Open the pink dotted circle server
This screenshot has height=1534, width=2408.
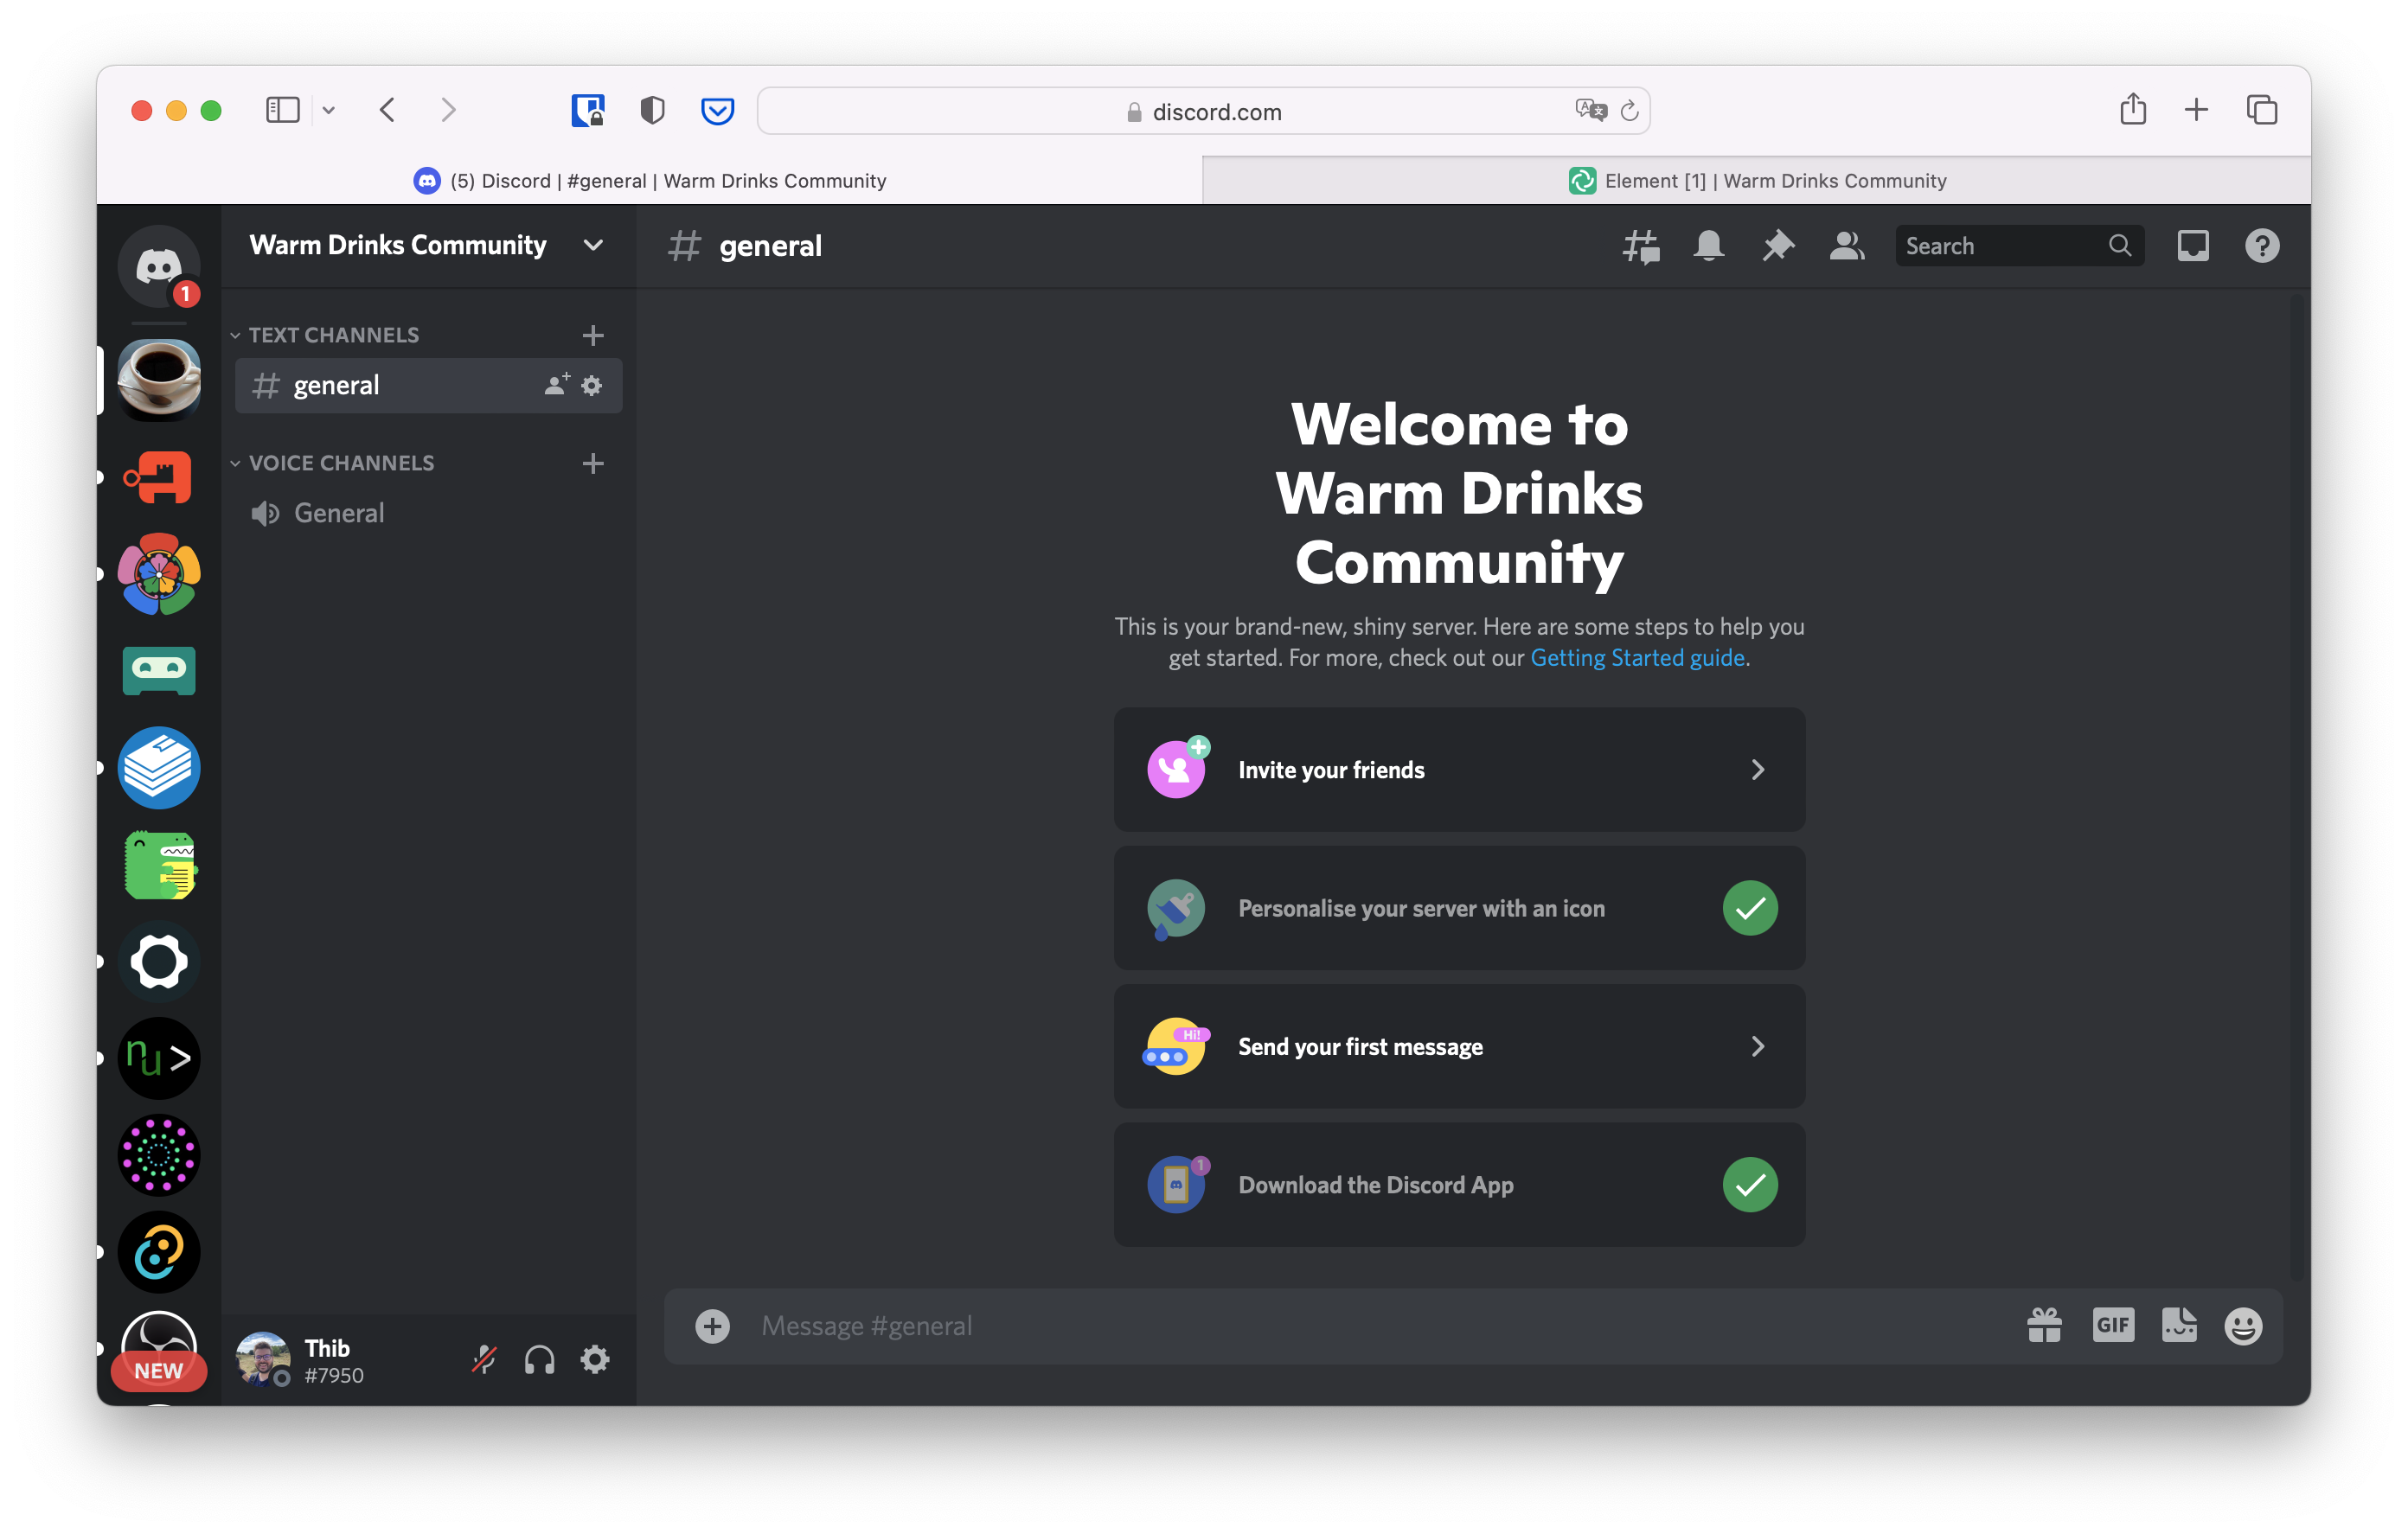point(159,1155)
